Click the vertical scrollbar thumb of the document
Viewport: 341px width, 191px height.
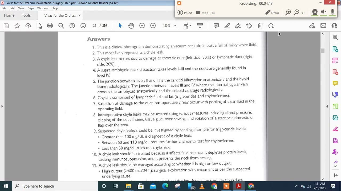(323, 51)
